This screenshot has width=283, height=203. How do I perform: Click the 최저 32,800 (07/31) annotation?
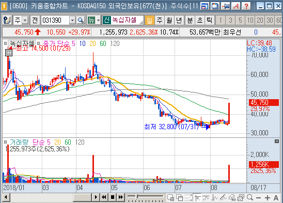[x=171, y=127]
